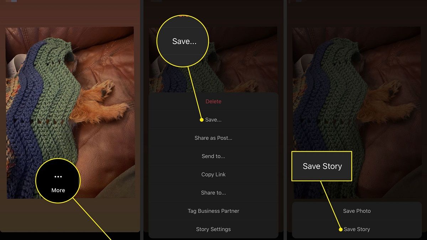Open the Share to... option
427x240 pixels.
(213, 193)
